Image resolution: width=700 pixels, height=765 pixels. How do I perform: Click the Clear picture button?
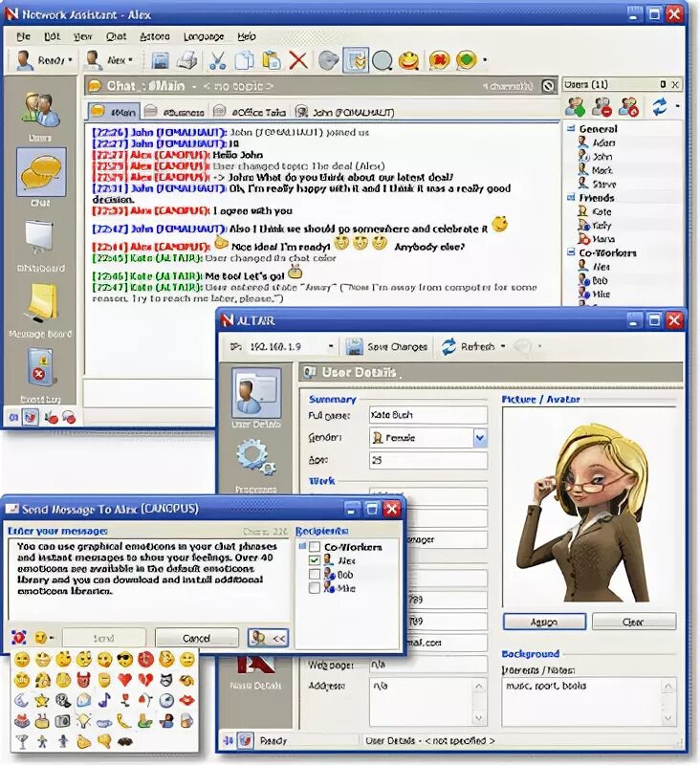coord(634,622)
